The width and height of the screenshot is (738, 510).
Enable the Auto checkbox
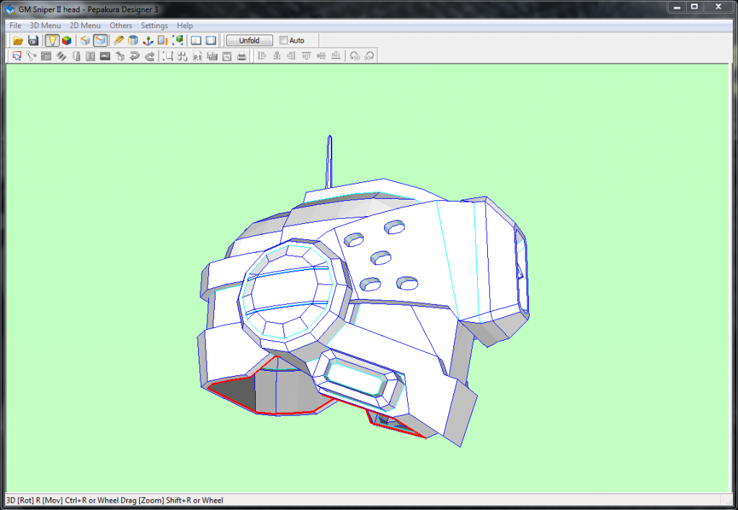[x=284, y=40]
